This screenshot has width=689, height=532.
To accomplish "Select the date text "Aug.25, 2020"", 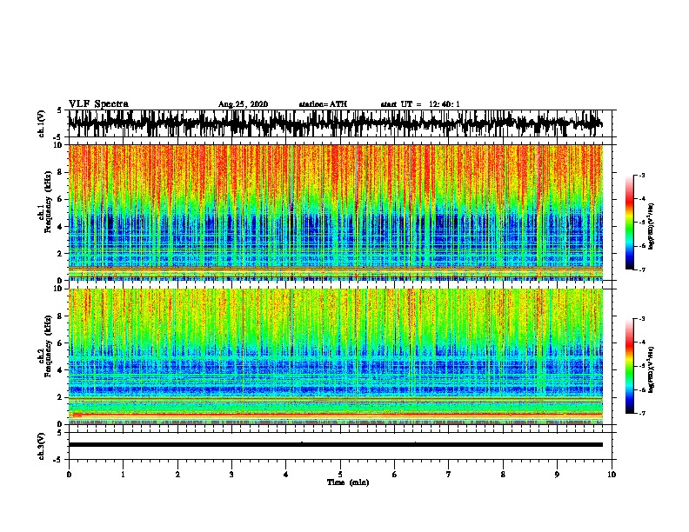I will click(243, 104).
